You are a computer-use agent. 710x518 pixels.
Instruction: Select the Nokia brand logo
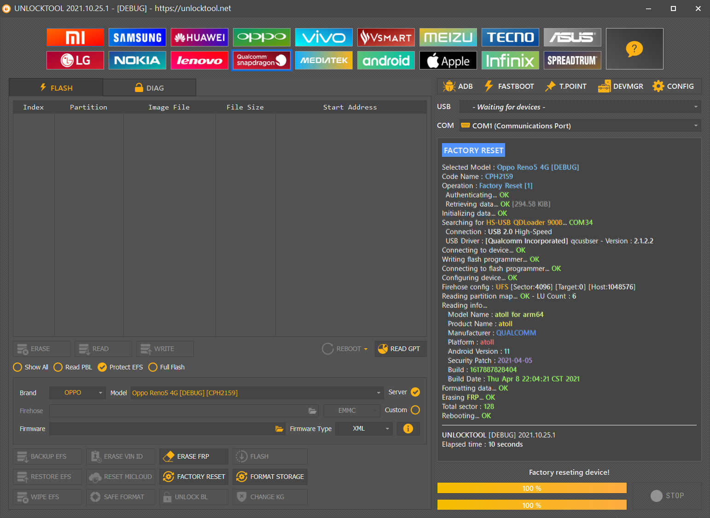pos(137,60)
